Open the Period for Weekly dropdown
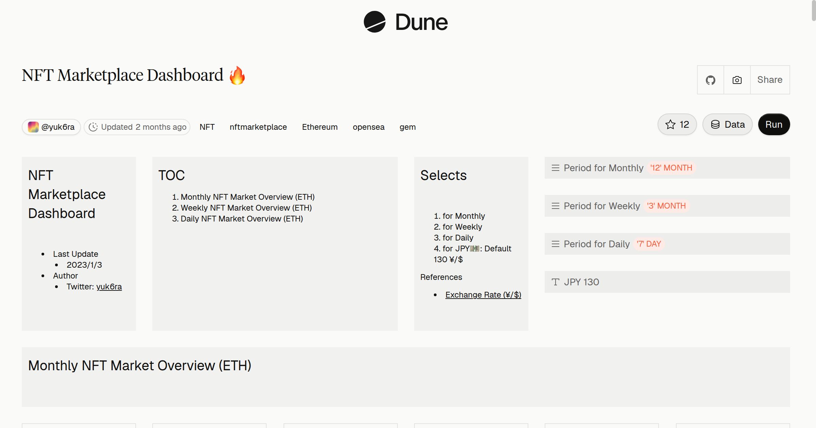Screen dimensions: 816x428 (x=667, y=206)
